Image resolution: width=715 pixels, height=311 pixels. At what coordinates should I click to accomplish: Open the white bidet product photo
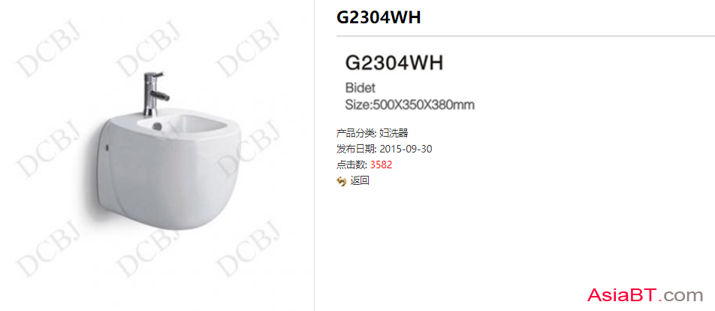point(157,155)
